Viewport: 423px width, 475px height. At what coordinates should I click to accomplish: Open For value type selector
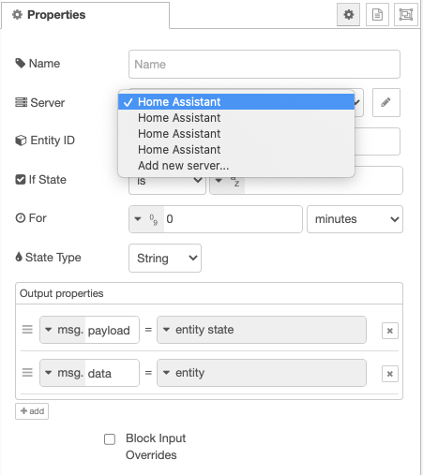pyautogui.click(x=146, y=219)
